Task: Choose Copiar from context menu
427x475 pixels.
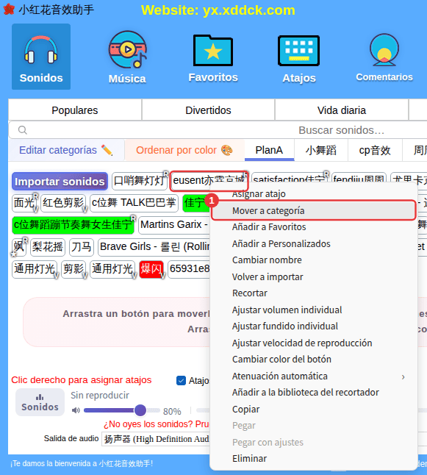Action: tap(314, 409)
